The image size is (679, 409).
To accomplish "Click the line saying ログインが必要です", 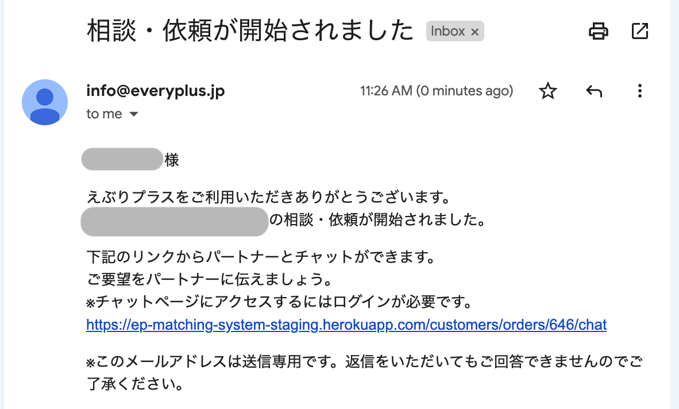I will (280, 302).
